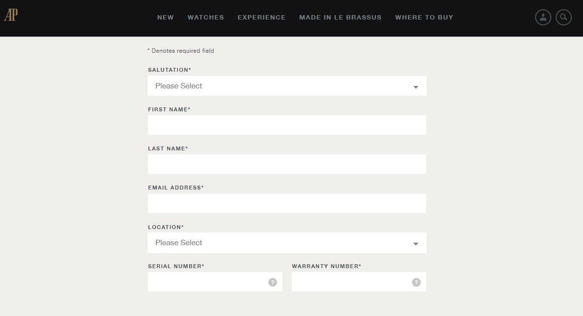Expand the Salutation dropdown arrow

pos(416,87)
